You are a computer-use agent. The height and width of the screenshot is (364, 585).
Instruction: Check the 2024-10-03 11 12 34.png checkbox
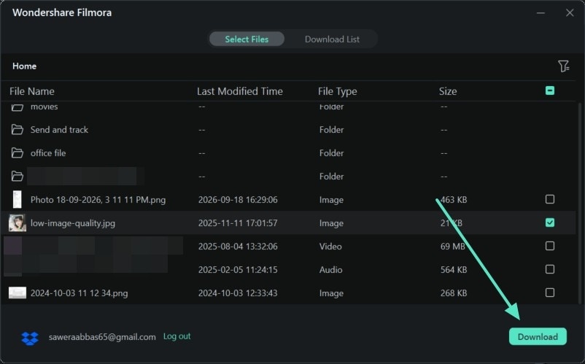[549, 293]
